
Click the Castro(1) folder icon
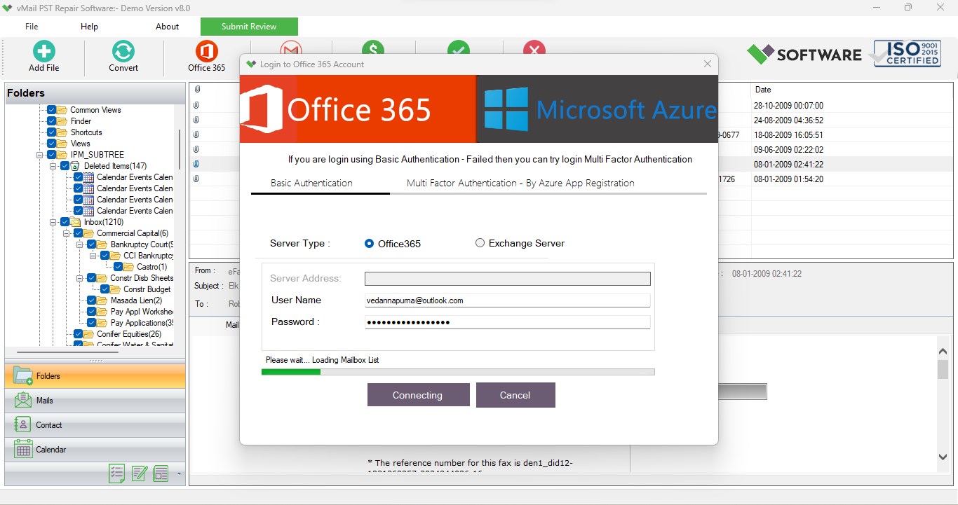(129, 267)
